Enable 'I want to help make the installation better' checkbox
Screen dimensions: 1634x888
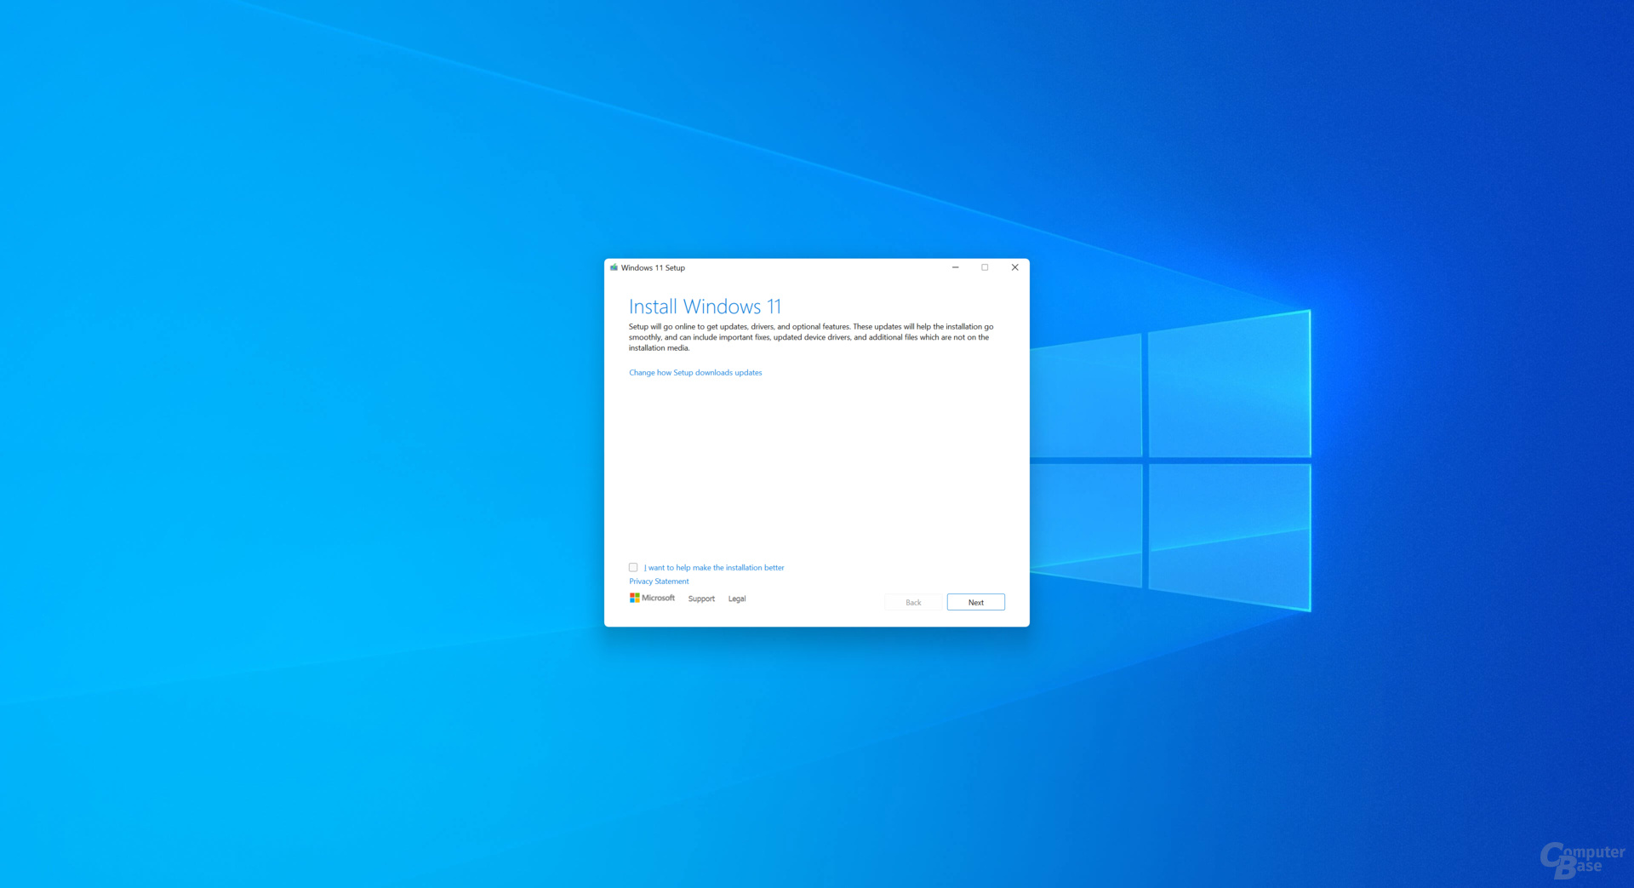pos(633,567)
